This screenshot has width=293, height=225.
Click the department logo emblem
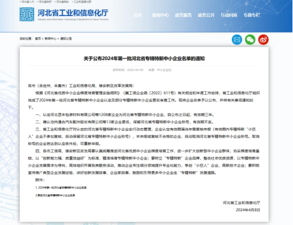27,14
